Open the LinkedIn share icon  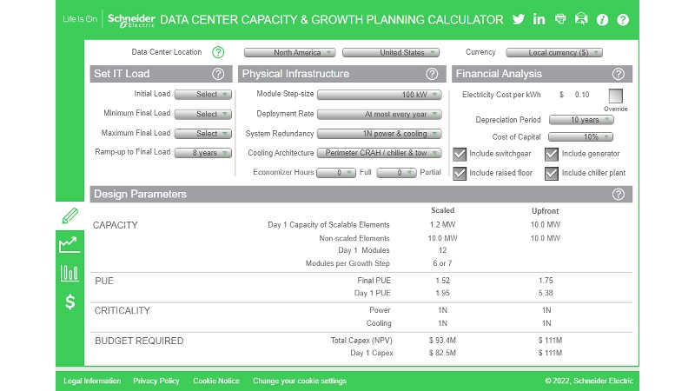539,19
